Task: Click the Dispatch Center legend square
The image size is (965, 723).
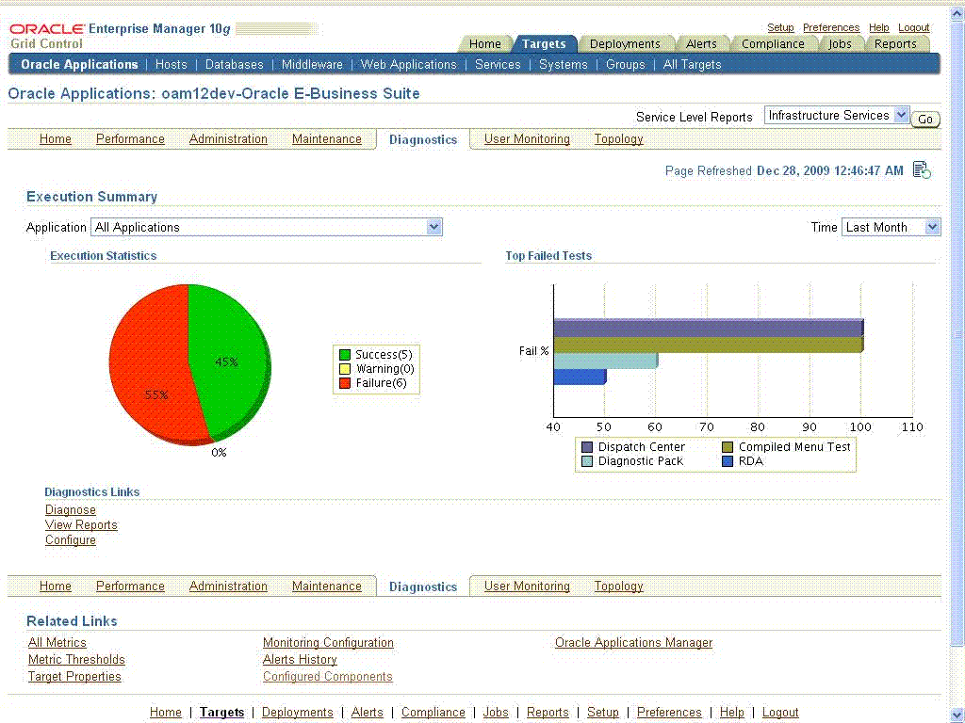Action: [x=587, y=447]
